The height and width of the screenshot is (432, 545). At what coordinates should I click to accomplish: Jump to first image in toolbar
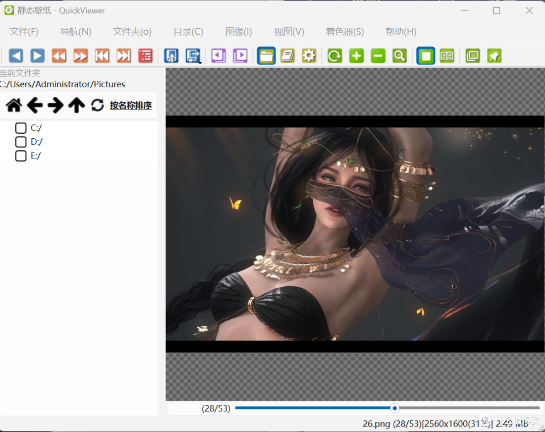(102, 56)
